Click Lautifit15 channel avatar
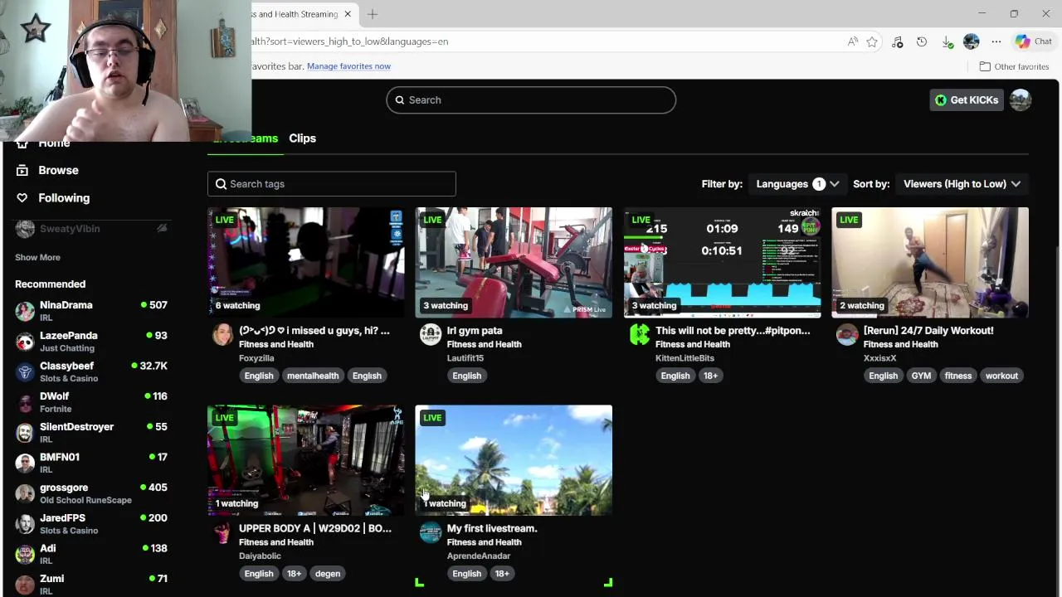Viewport: 1062px width, 597px height. [430, 334]
